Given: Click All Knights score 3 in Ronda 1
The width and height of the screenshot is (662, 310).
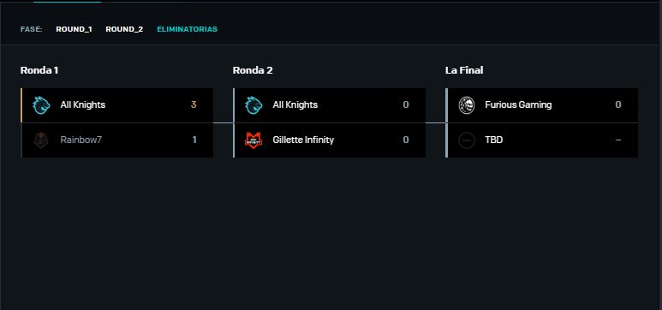Looking at the screenshot, I should point(194,104).
